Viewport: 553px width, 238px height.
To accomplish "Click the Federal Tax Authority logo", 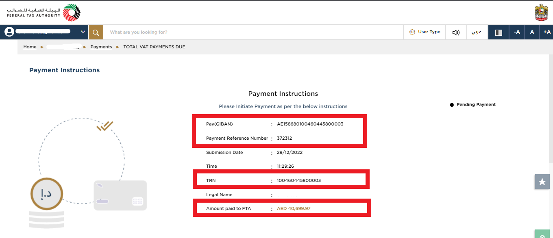I will point(44,12).
